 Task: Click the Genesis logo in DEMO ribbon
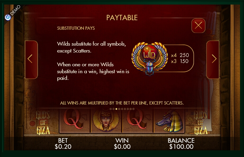coord(8,17)
